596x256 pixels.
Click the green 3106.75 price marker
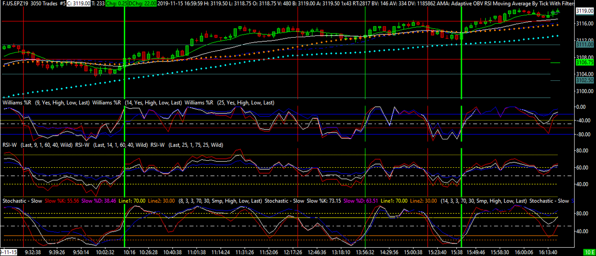click(x=584, y=62)
